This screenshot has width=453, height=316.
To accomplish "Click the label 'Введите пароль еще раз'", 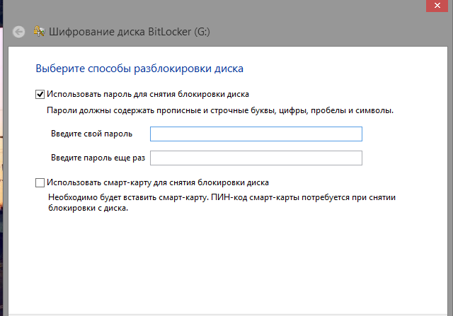I will 98,158.
